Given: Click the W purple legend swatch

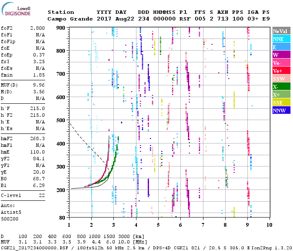Looking at the screenshot, I should (280, 55).
